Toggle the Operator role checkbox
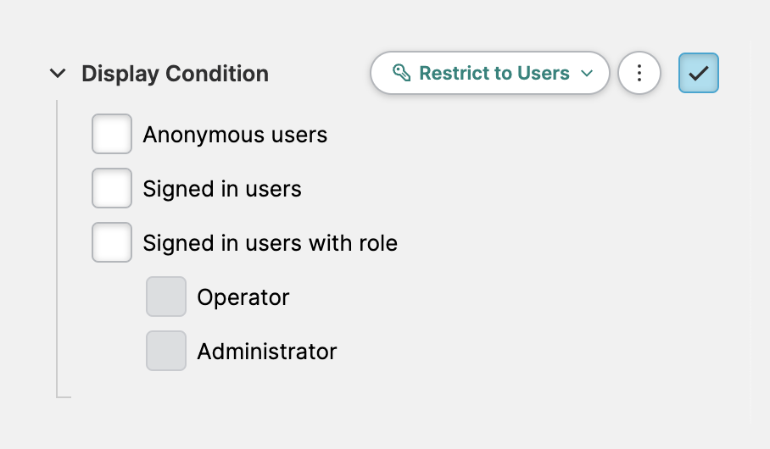 click(x=166, y=297)
